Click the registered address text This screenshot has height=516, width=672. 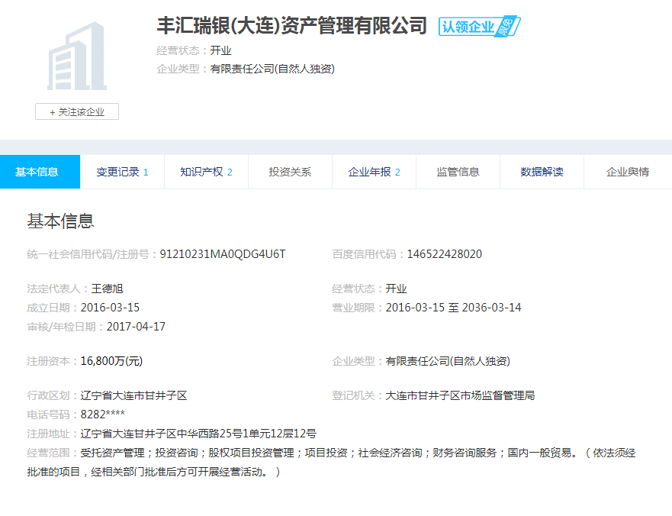198,434
